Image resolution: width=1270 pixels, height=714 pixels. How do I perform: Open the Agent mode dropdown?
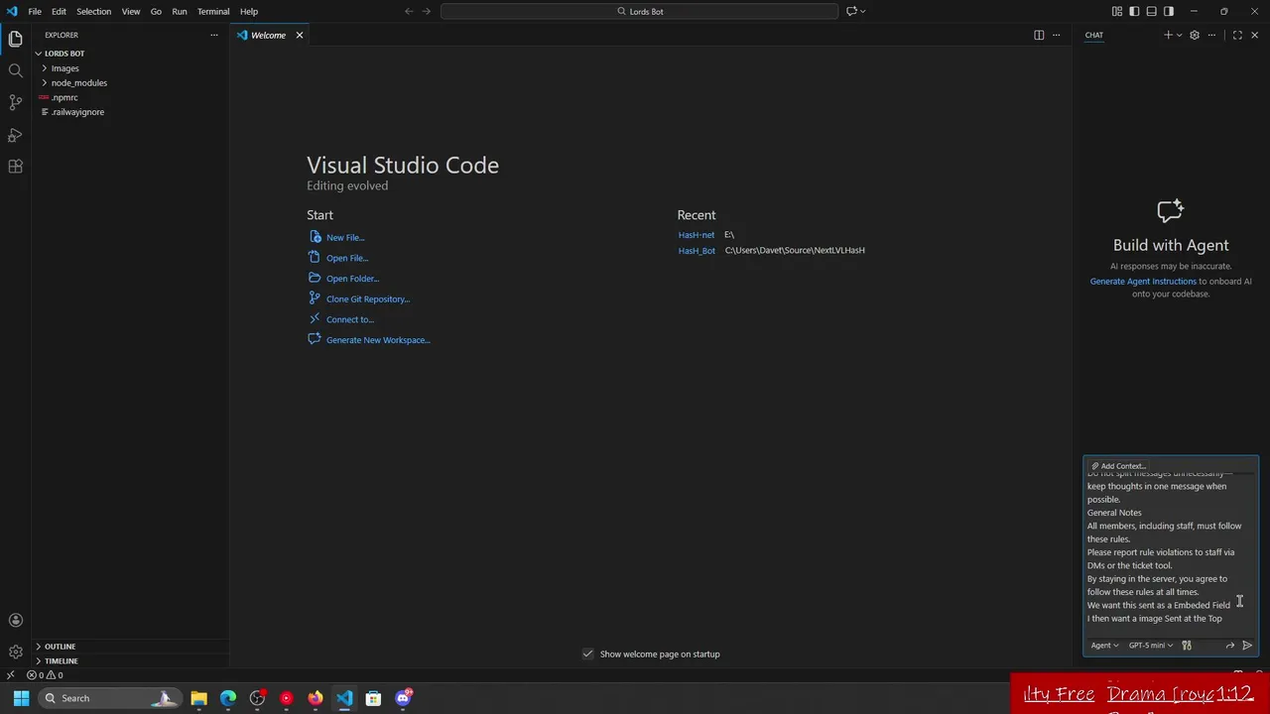[x=1104, y=646]
